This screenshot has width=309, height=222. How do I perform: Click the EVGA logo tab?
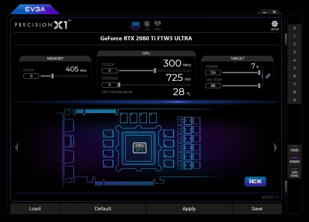(x=35, y=9)
